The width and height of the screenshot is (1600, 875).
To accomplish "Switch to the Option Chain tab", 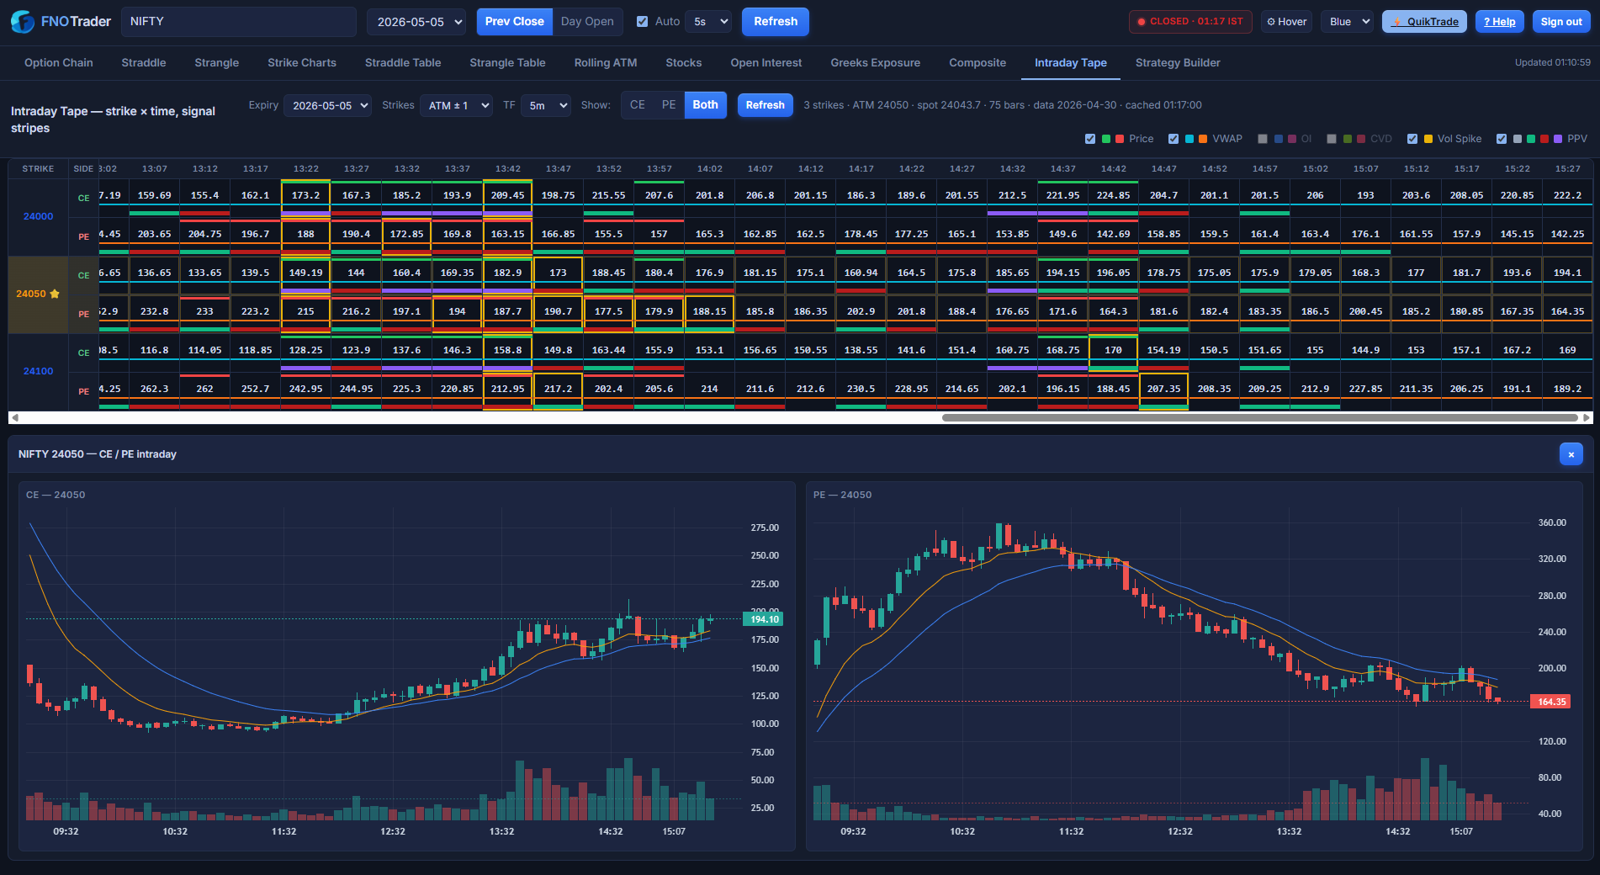I will pos(59,63).
